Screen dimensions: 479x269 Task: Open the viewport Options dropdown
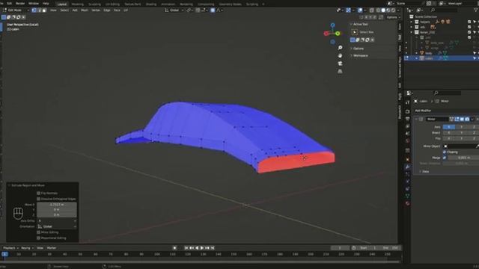(393, 17)
